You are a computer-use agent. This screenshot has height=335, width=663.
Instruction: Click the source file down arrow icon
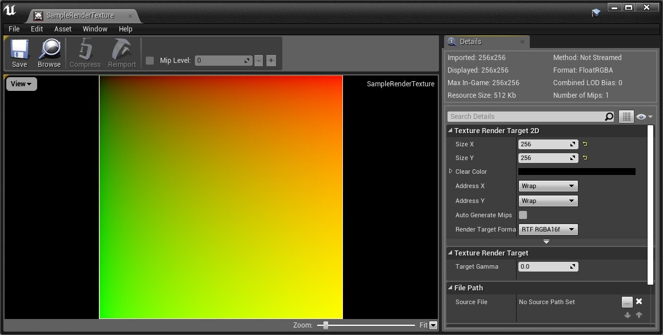(628, 314)
